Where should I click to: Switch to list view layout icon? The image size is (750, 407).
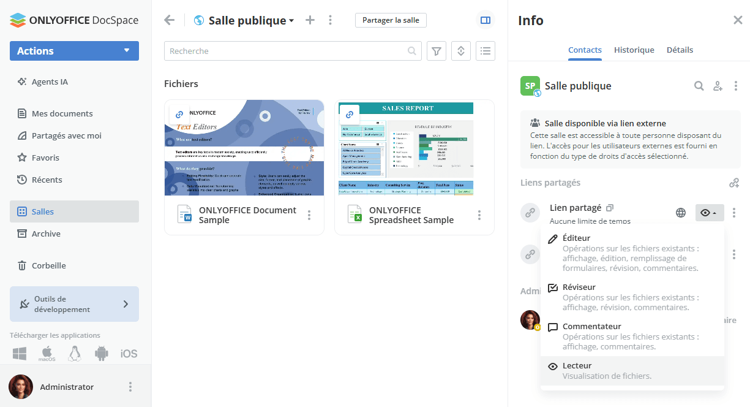pyautogui.click(x=486, y=51)
